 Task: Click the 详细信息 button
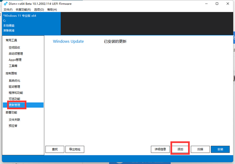coord(160,149)
